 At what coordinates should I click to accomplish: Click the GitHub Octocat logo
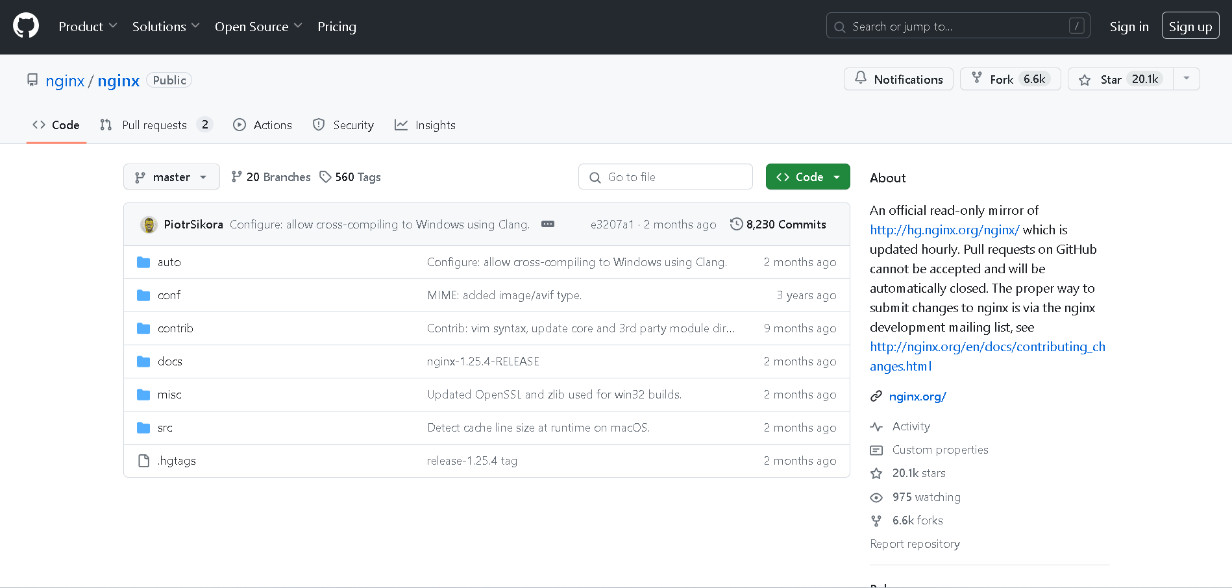(26, 26)
